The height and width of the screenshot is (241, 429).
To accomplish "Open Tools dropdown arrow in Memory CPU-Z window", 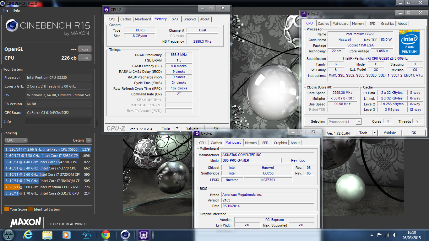I will click(x=177, y=128).
